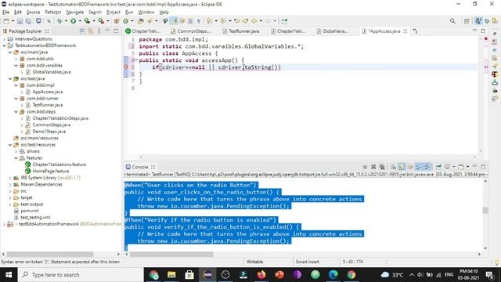This screenshot has width=501, height=282.
Task: Toggle Show Console on Standard Error
Action: click(x=427, y=167)
